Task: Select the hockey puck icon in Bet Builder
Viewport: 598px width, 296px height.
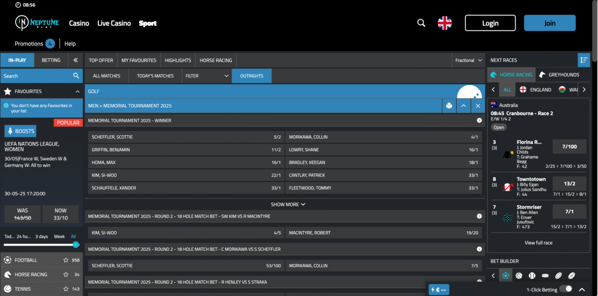Action: pyautogui.click(x=545, y=276)
